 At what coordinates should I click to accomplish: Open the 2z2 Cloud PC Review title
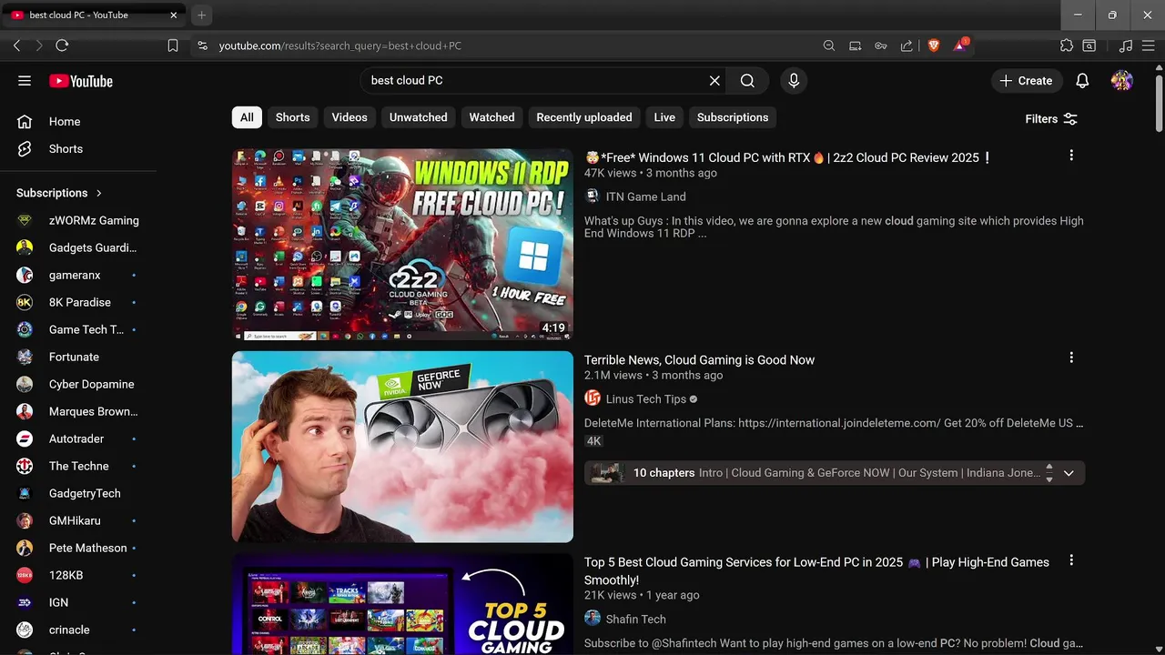pyautogui.click(x=788, y=157)
